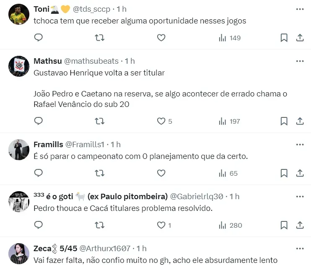The height and width of the screenshot is (265, 311).
Task: Reply to Framills' tweet
Action: pyautogui.click(x=39, y=173)
